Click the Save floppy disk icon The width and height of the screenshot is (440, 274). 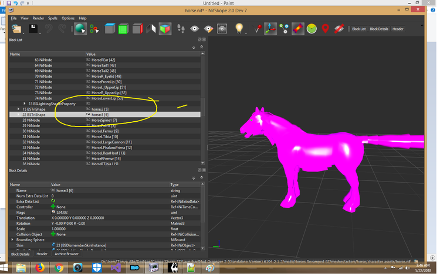click(33, 29)
